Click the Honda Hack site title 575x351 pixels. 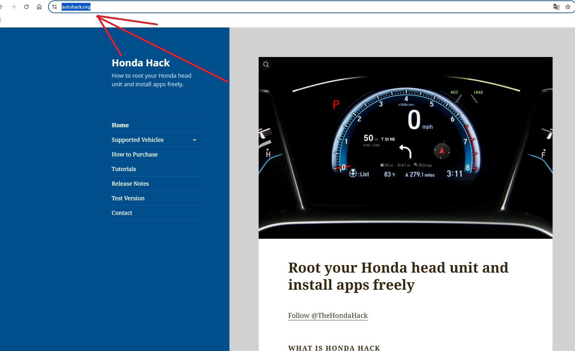[x=141, y=63]
